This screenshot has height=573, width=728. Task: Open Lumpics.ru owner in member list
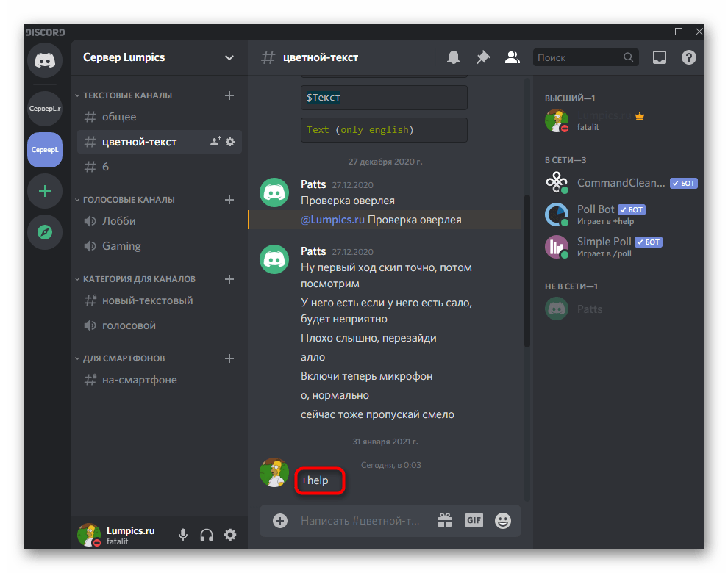(x=621, y=120)
